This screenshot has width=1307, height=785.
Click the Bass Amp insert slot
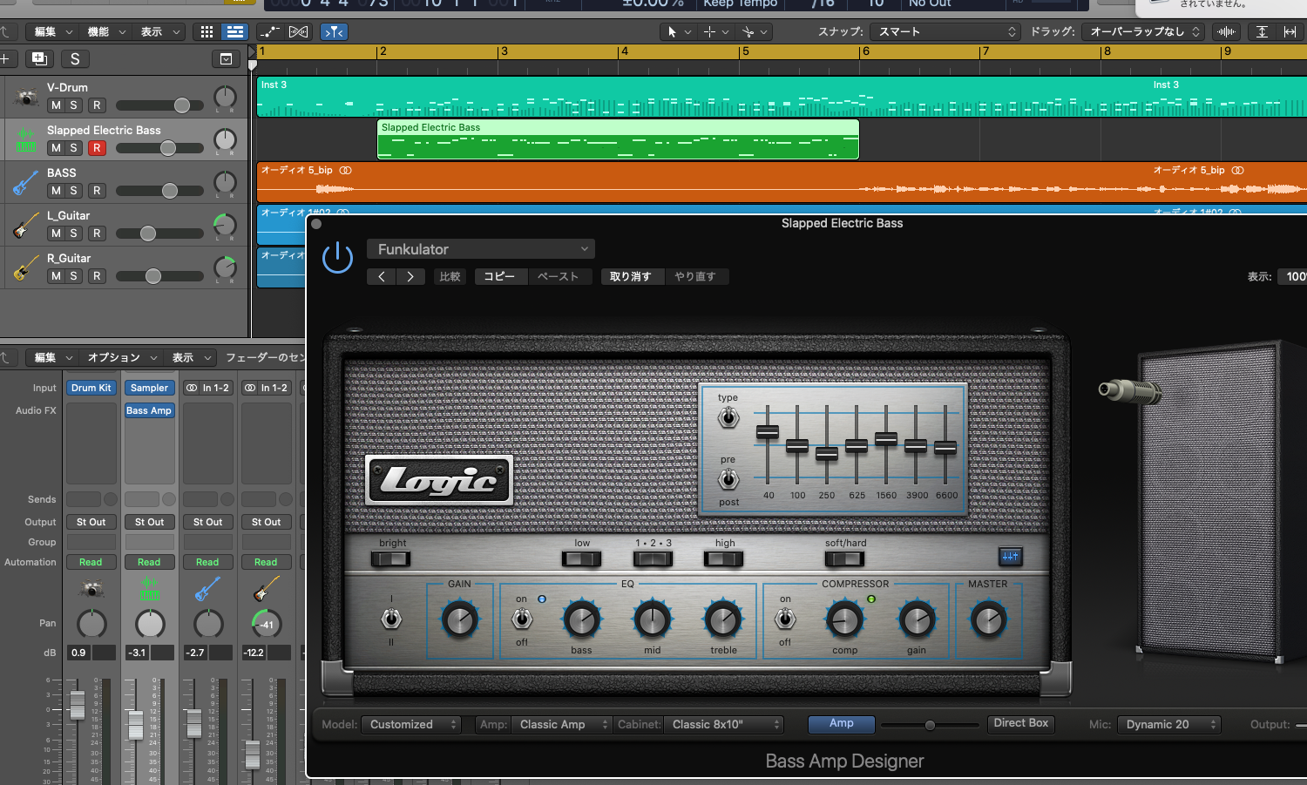pos(149,410)
